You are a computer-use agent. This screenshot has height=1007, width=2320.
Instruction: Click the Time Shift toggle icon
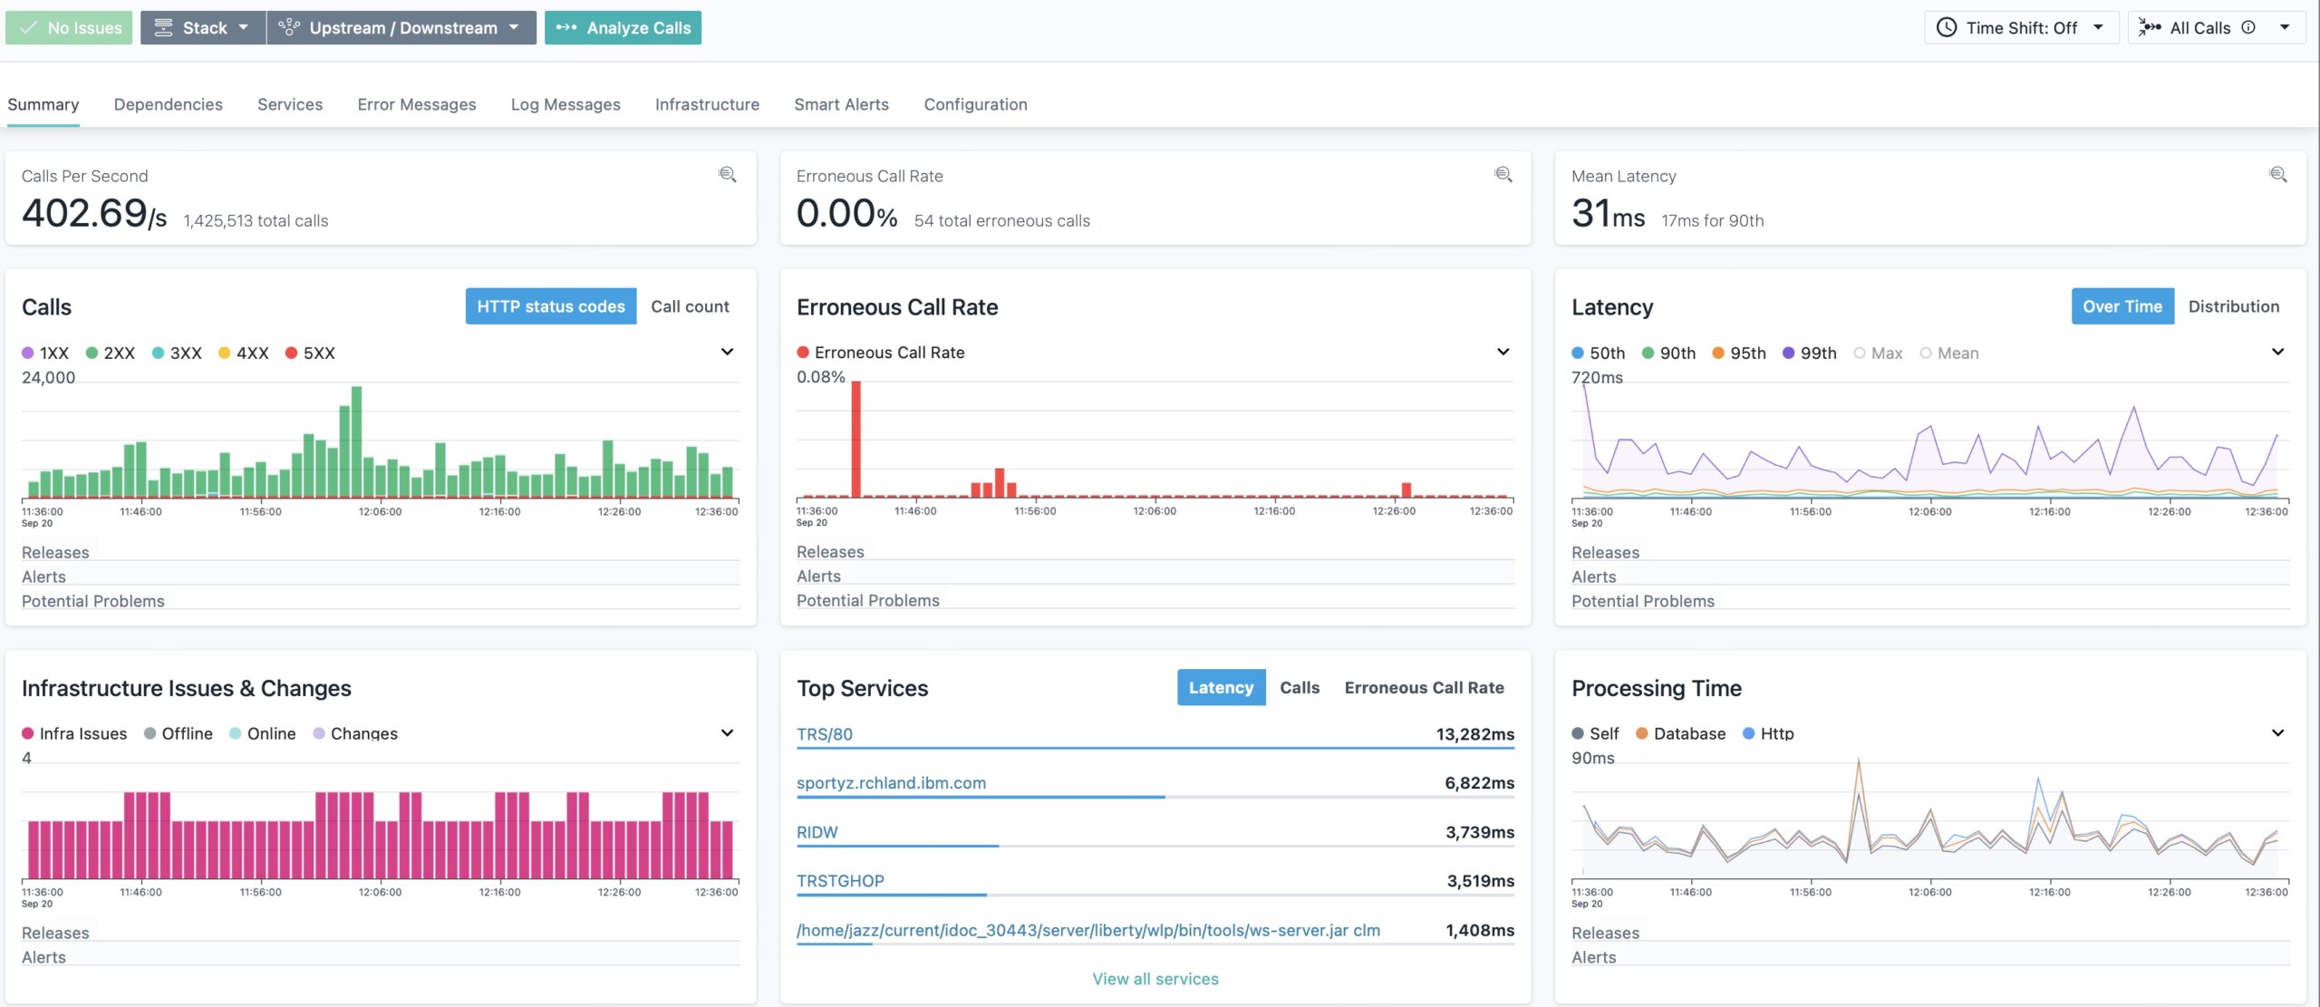1944,26
